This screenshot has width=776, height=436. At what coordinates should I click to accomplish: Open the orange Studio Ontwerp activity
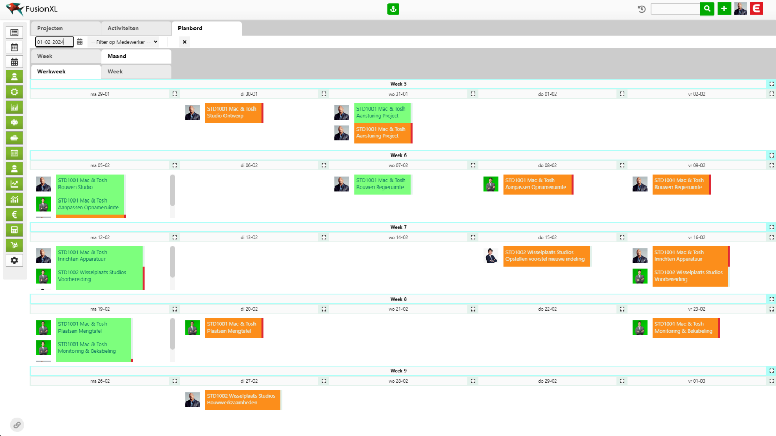(233, 113)
